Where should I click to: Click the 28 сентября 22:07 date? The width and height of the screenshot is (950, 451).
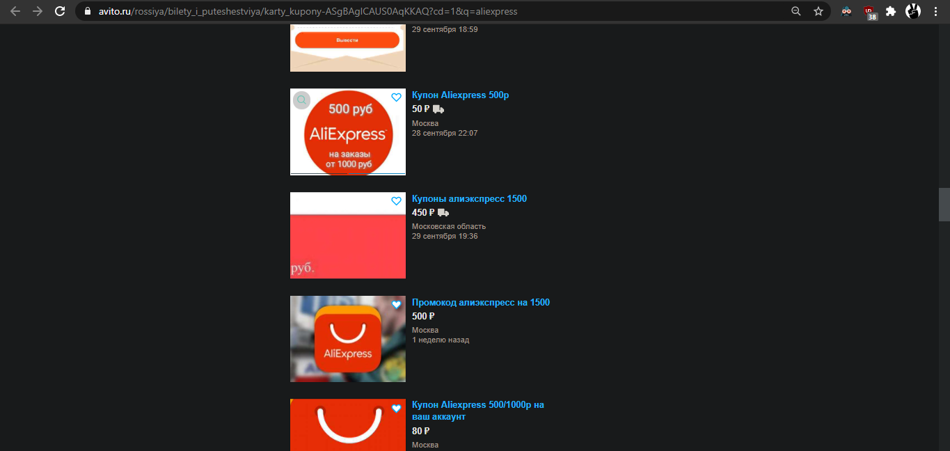[x=445, y=133]
